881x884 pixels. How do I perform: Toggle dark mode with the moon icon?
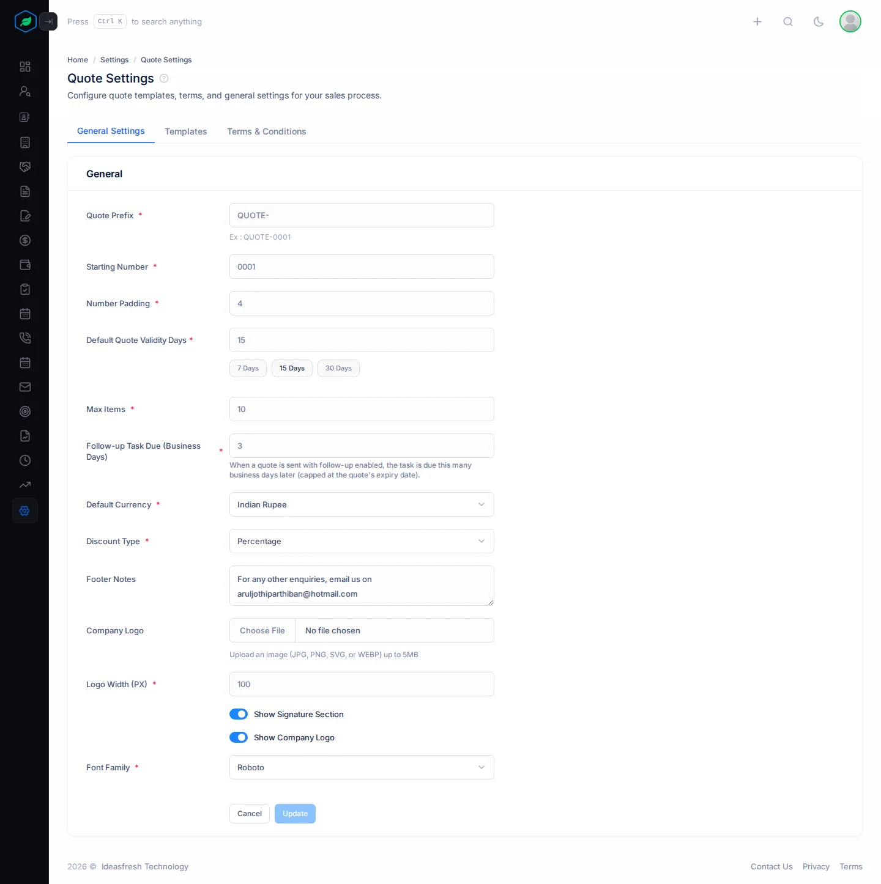pos(819,21)
